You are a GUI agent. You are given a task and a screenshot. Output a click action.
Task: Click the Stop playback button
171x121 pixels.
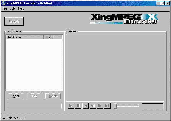78,106
